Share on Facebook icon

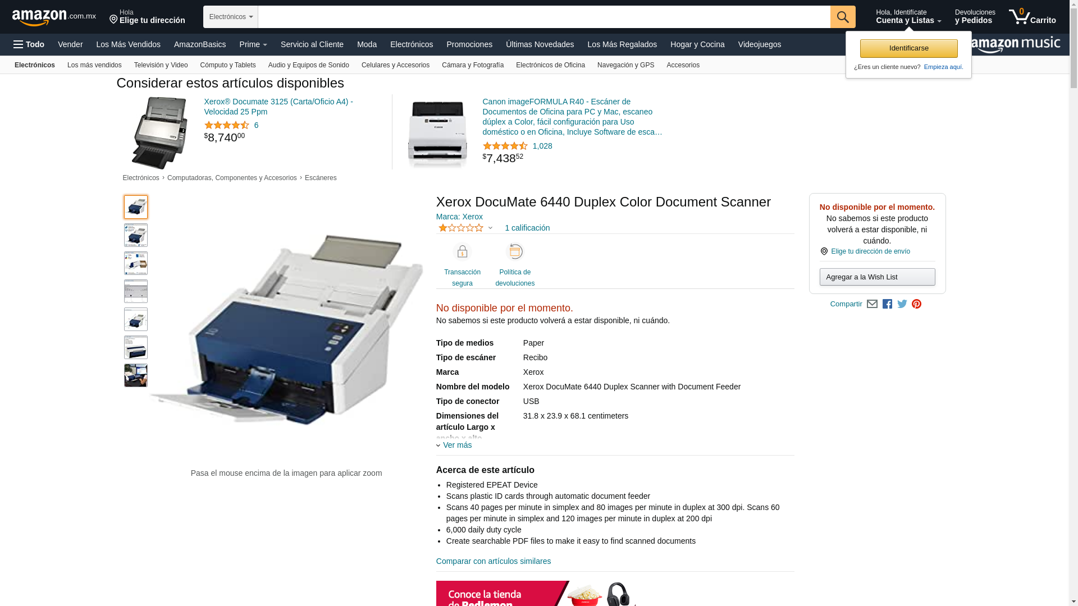click(x=887, y=304)
